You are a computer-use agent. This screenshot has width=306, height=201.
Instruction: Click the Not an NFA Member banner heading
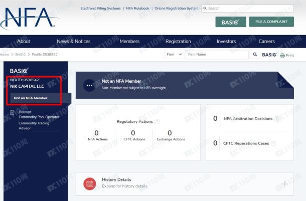[x=121, y=81]
